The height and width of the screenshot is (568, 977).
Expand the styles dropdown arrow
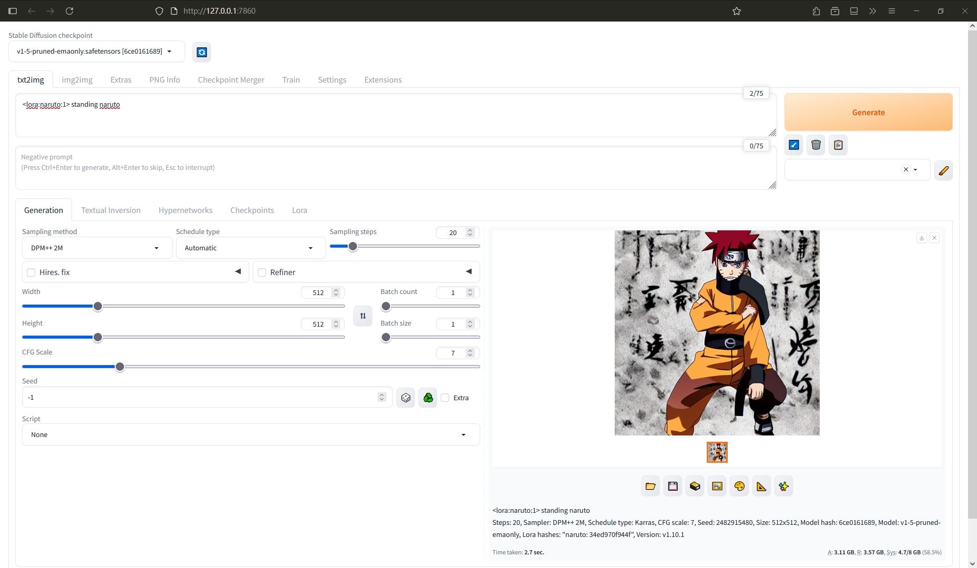tap(915, 169)
